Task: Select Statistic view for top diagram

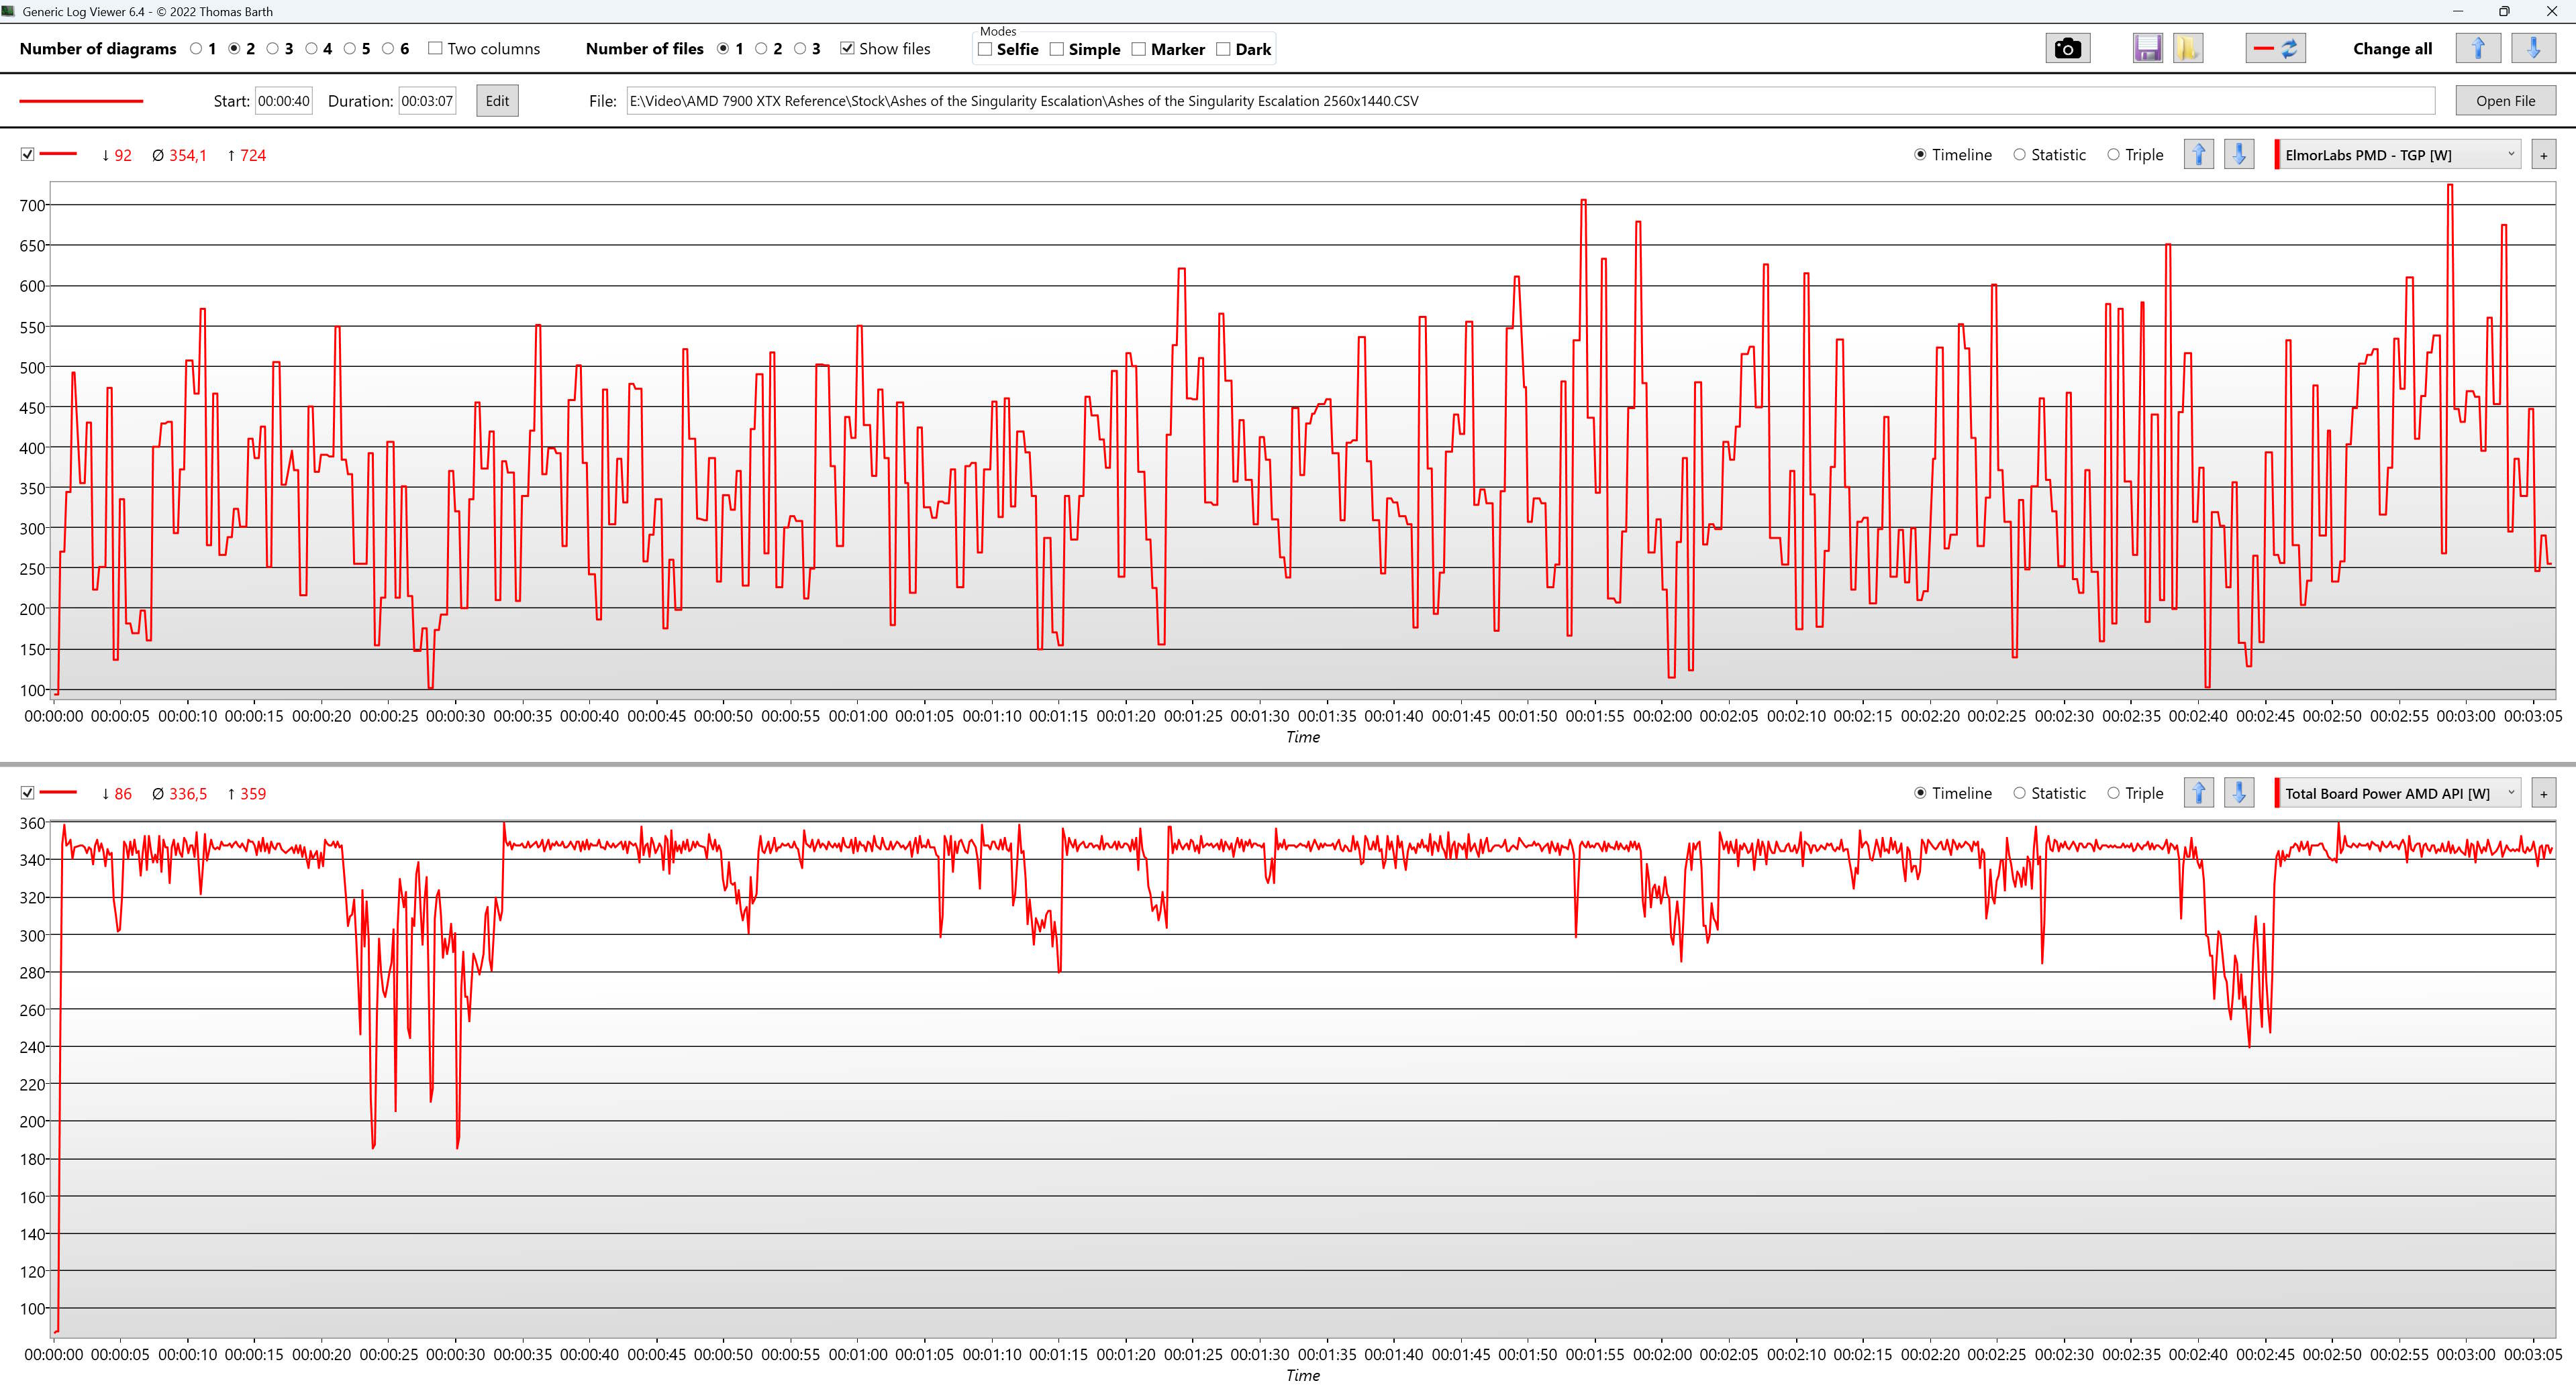Action: (2019, 155)
